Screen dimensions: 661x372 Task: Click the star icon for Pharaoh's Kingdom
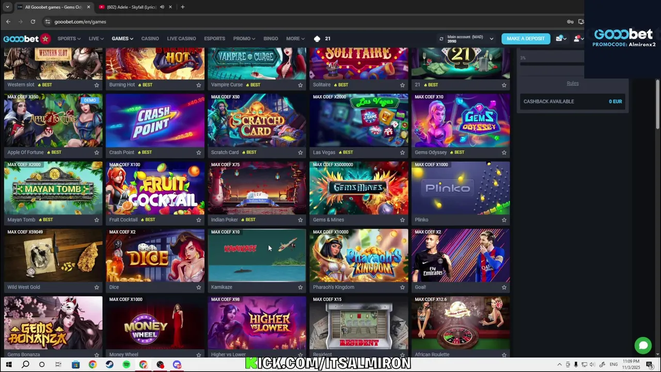click(402, 287)
